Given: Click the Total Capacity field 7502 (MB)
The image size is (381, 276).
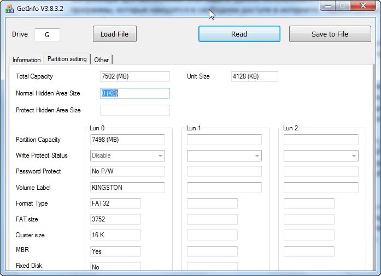Looking at the screenshot, I should [x=135, y=76].
